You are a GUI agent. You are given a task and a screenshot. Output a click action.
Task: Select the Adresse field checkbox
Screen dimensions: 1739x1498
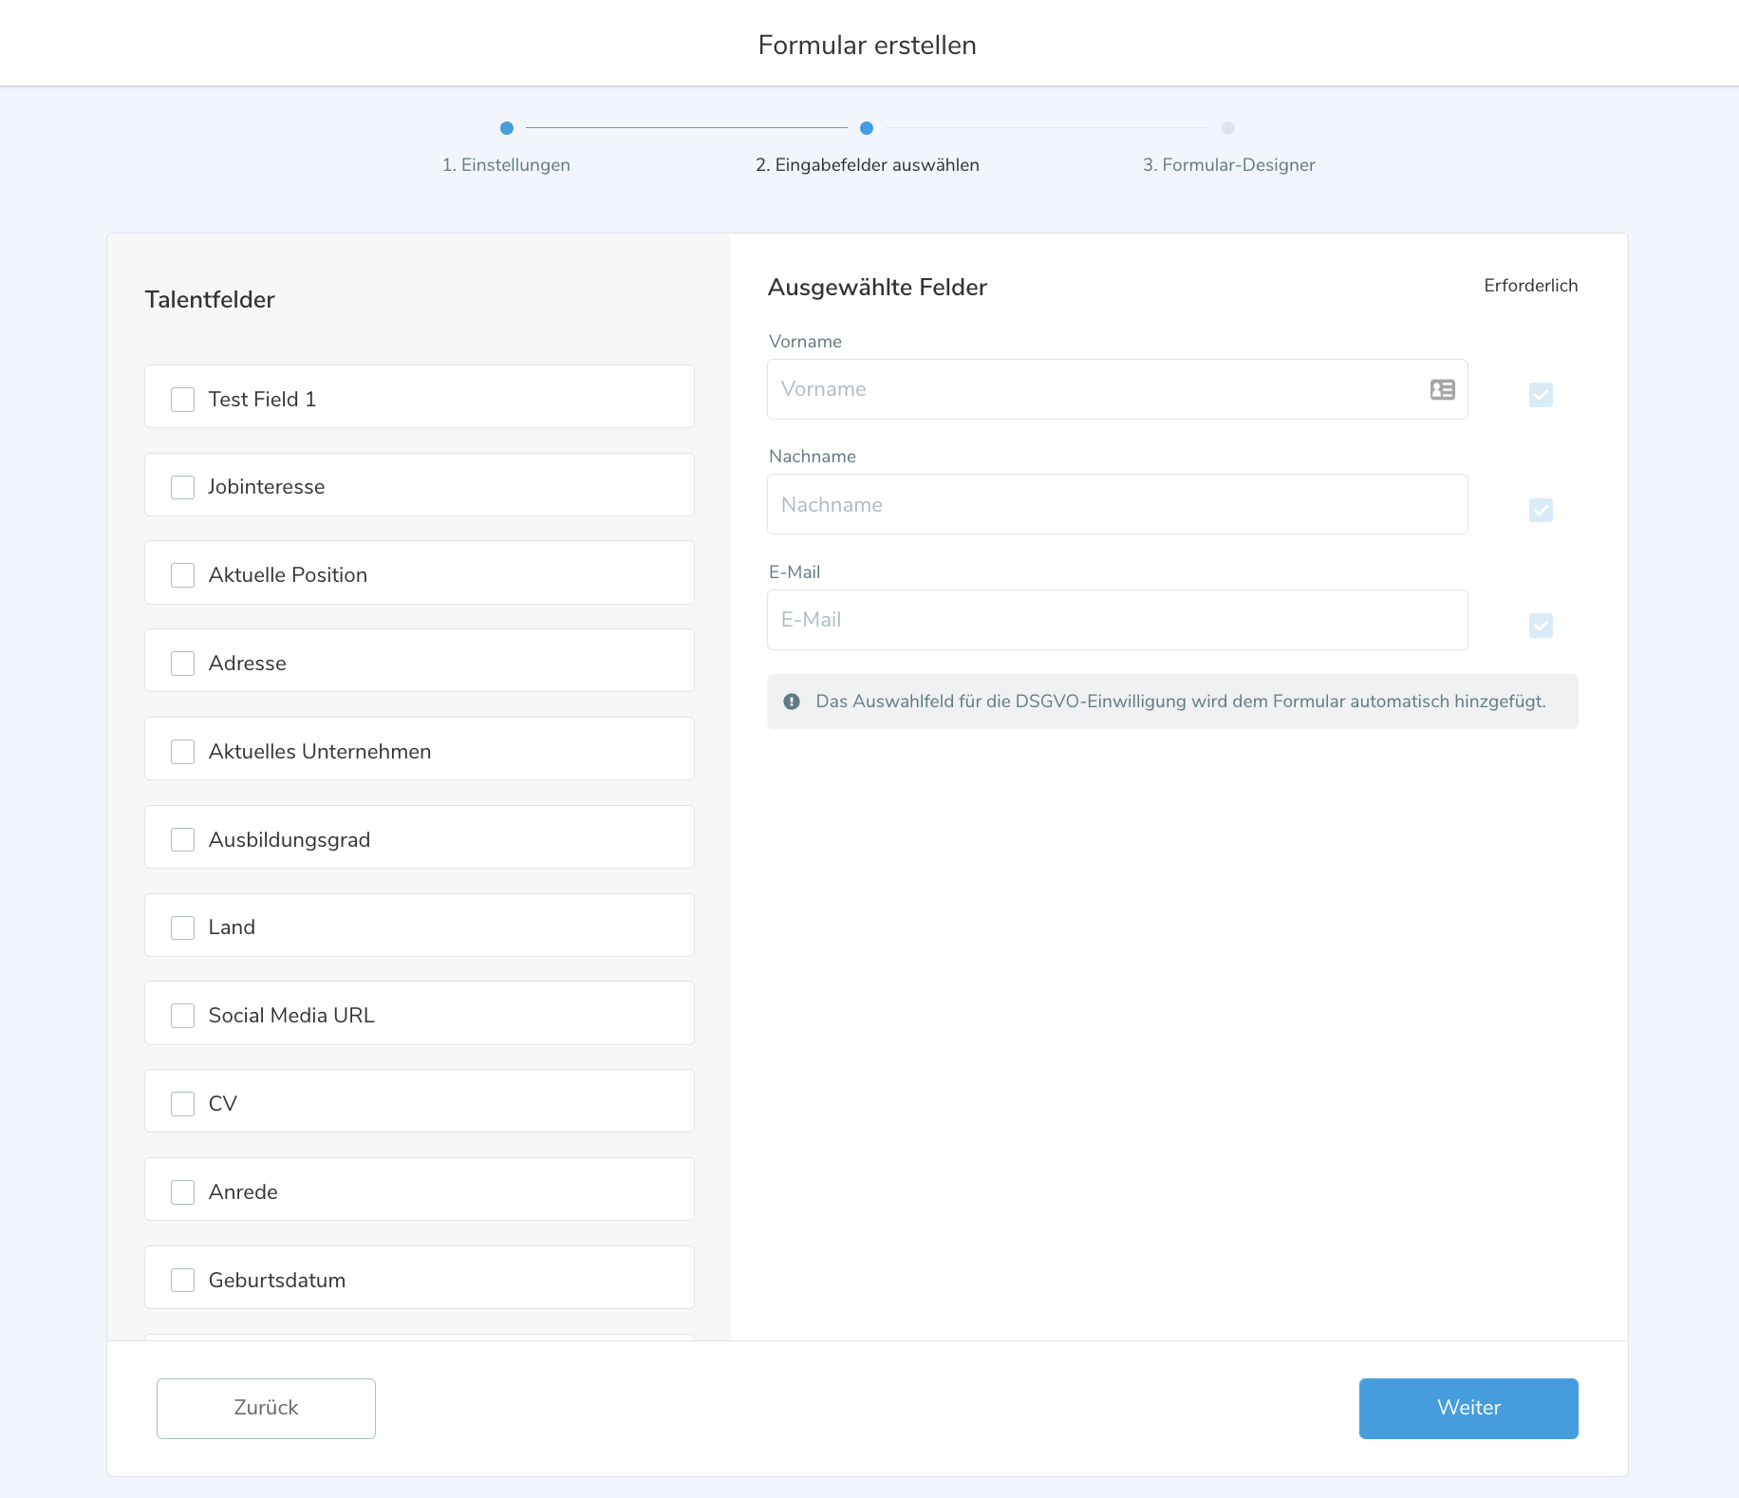coord(182,664)
